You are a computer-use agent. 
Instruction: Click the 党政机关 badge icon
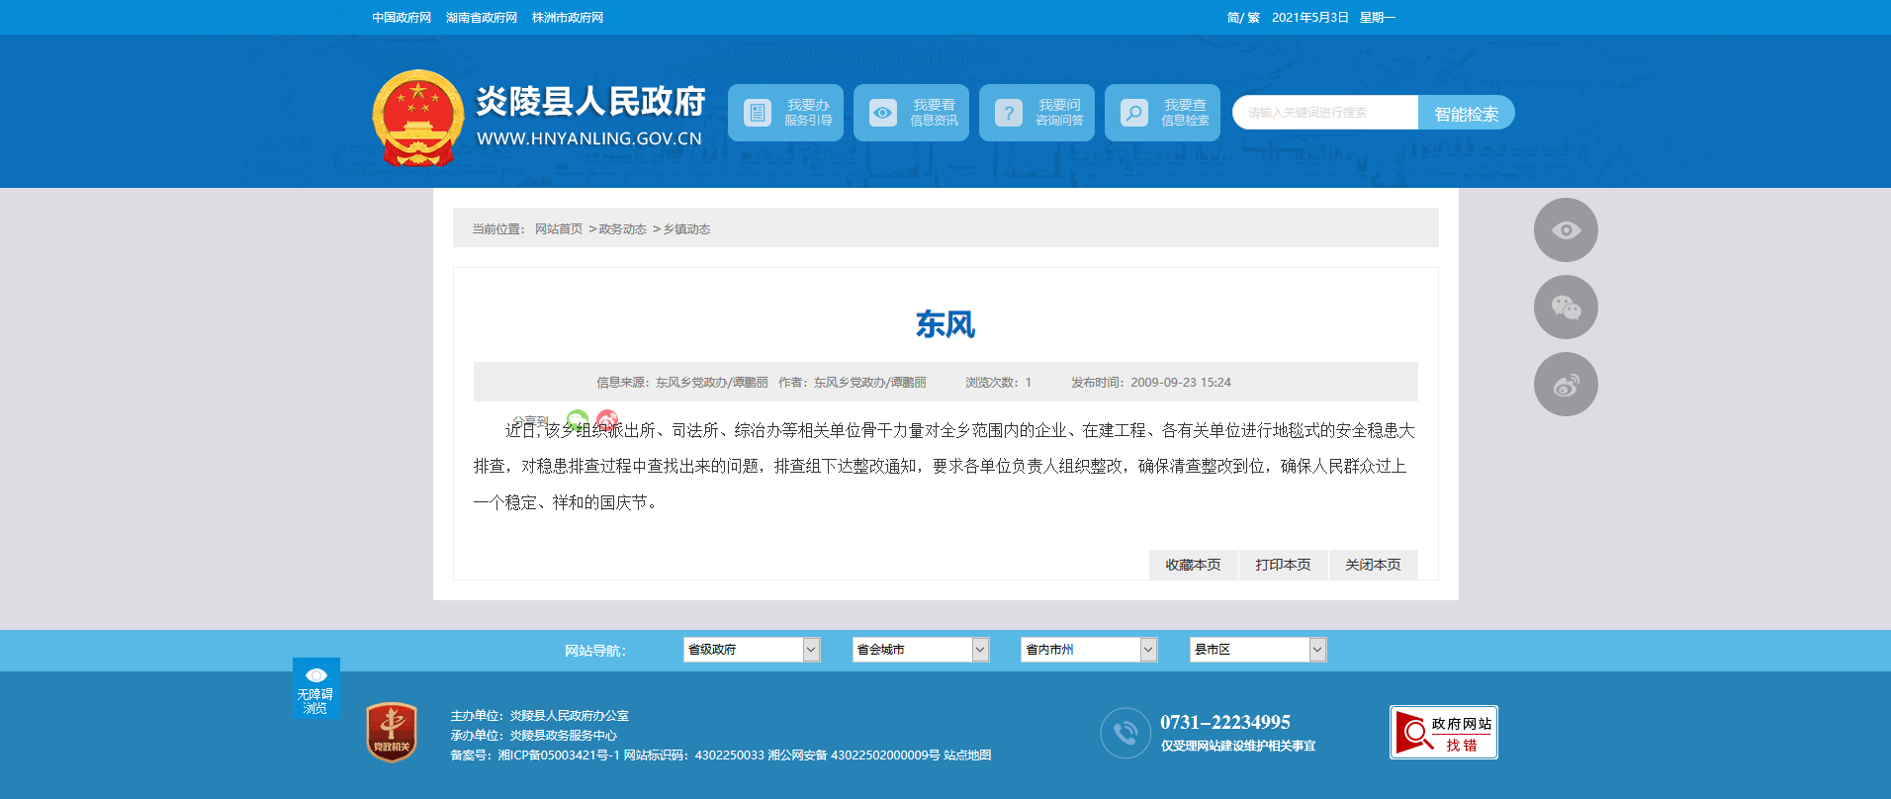[392, 732]
